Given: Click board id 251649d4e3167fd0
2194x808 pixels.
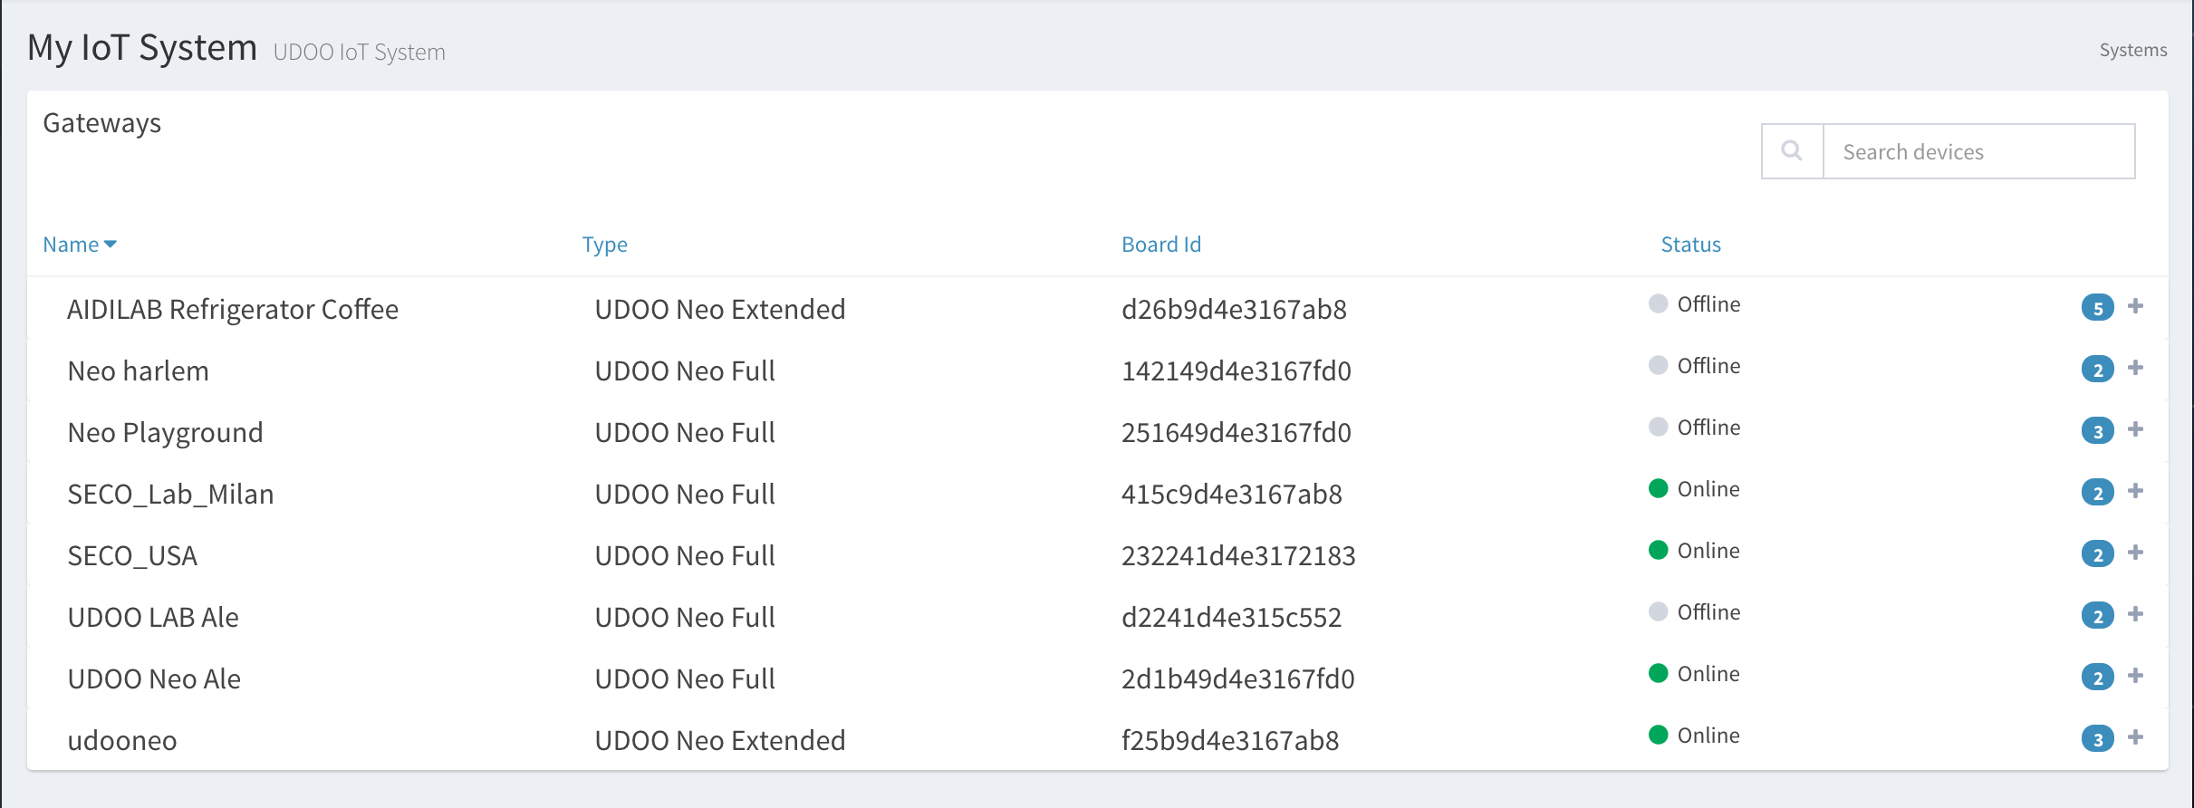Looking at the screenshot, I should click(x=1237, y=433).
